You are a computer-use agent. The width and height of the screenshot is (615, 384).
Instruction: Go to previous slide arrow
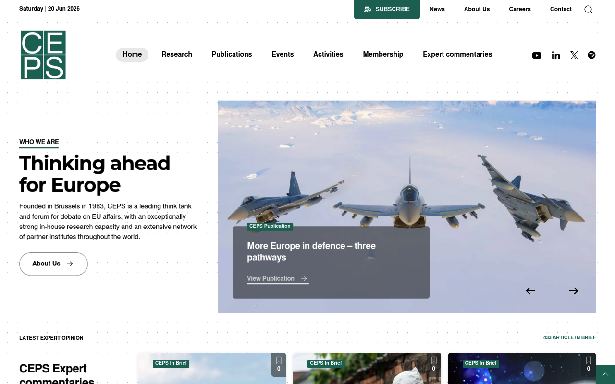(x=530, y=291)
